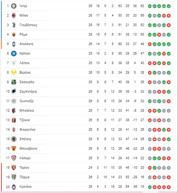Select the Κάλιαρι row points value 22
The height and width of the screenshot is (193, 177).
click(142, 158)
